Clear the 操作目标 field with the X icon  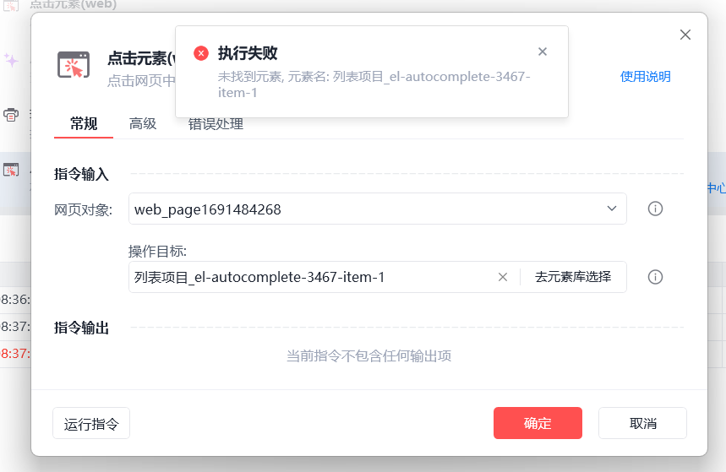(x=503, y=277)
